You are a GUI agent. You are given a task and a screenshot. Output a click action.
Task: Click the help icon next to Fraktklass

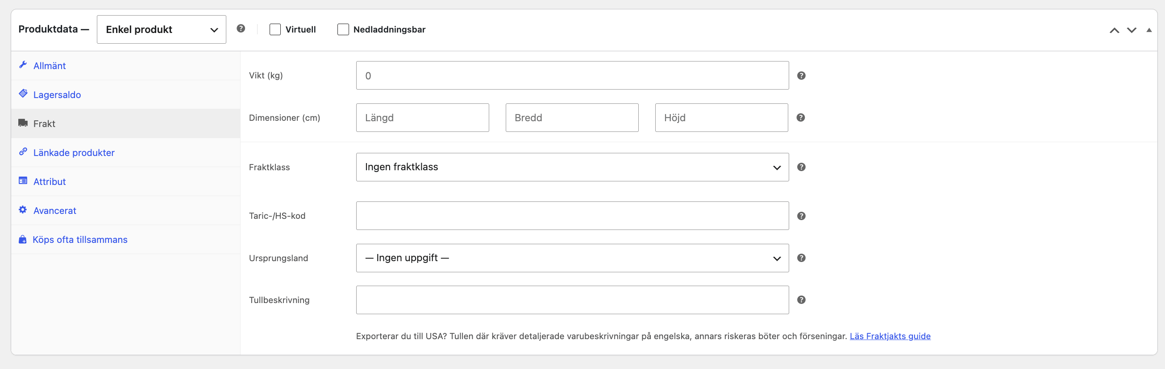tap(801, 167)
